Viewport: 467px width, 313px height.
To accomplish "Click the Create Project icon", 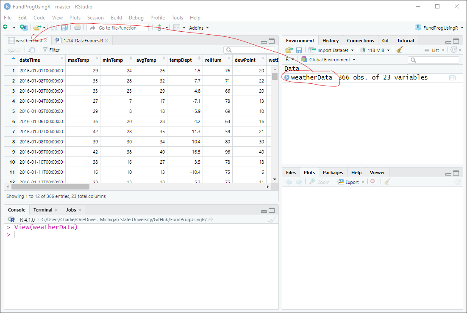I will click(x=24, y=27).
